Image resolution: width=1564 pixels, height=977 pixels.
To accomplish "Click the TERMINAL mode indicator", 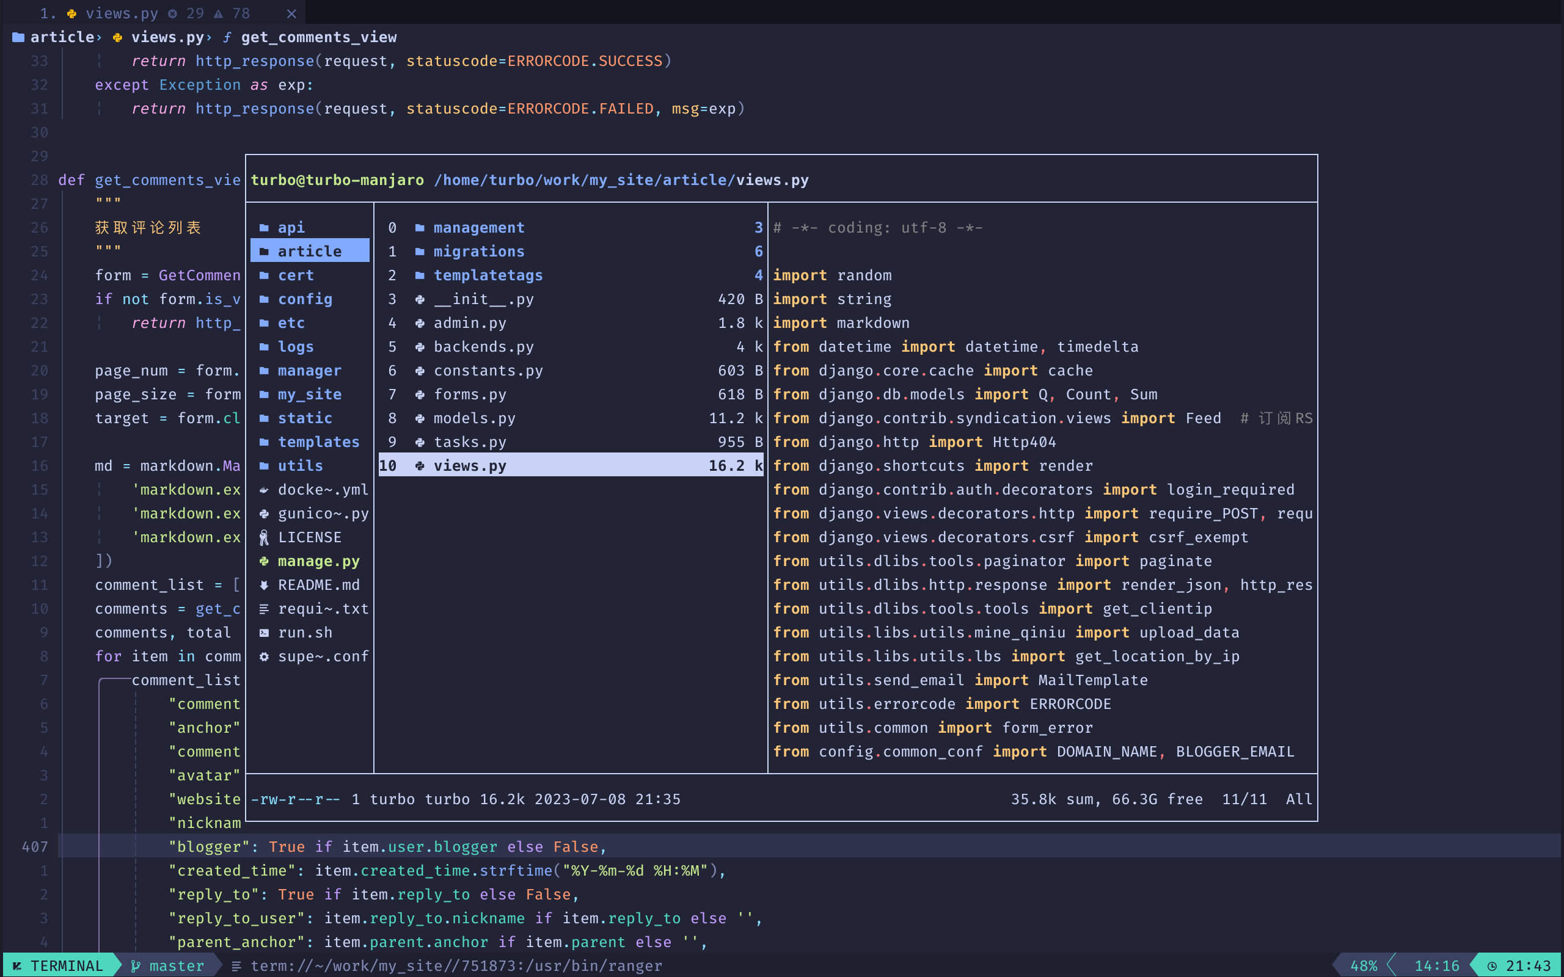I will click(x=66, y=966).
